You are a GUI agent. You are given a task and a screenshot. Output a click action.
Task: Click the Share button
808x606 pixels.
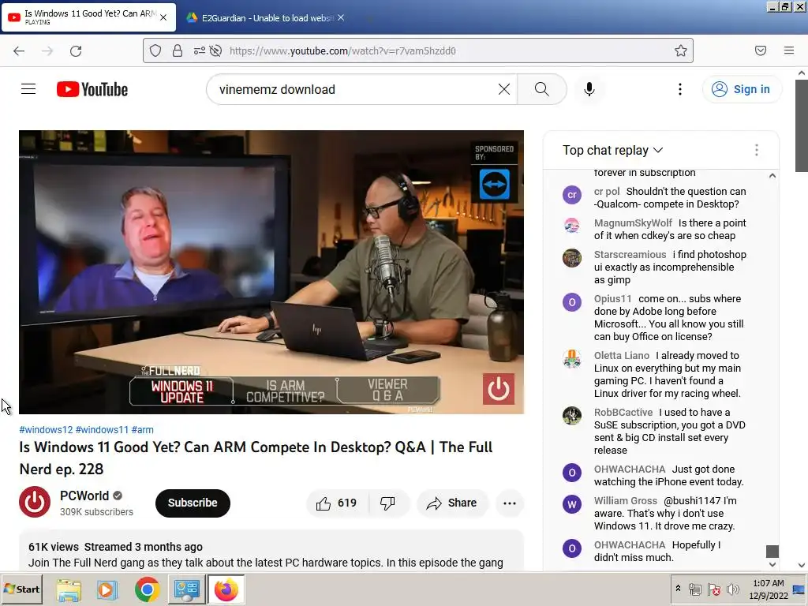coord(452,503)
